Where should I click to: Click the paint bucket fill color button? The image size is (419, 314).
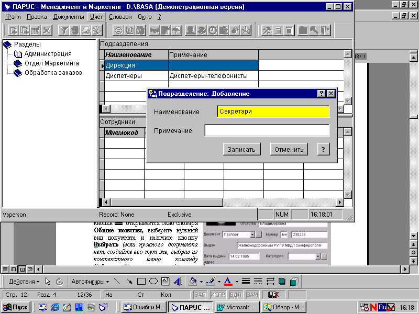[193, 282]
